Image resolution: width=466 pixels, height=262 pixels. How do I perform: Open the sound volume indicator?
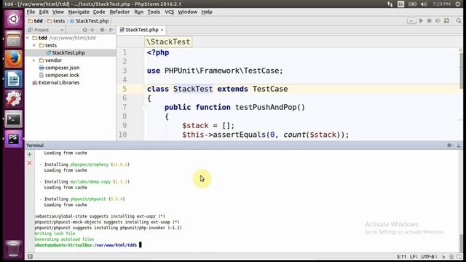(424, 4)
